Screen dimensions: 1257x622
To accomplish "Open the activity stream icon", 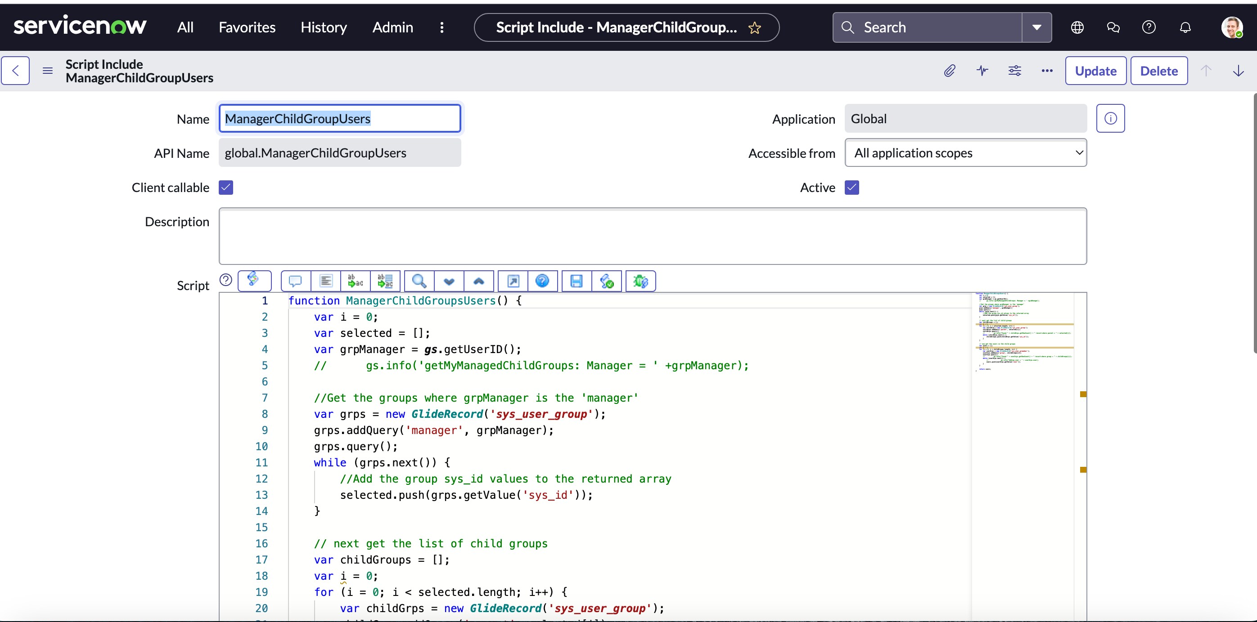I will [x=982, y=71].
